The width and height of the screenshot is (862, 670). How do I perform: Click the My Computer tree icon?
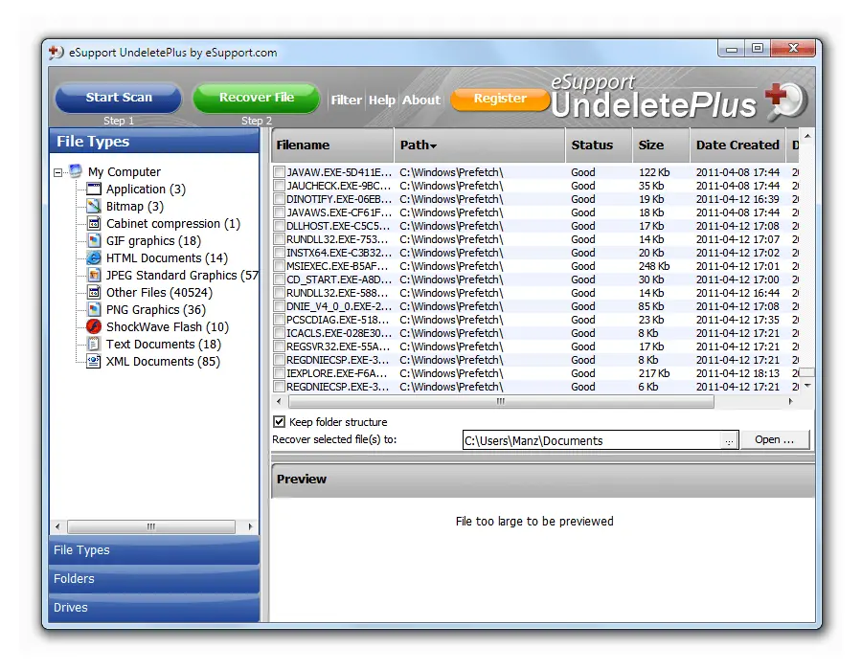tap(76, 171)
